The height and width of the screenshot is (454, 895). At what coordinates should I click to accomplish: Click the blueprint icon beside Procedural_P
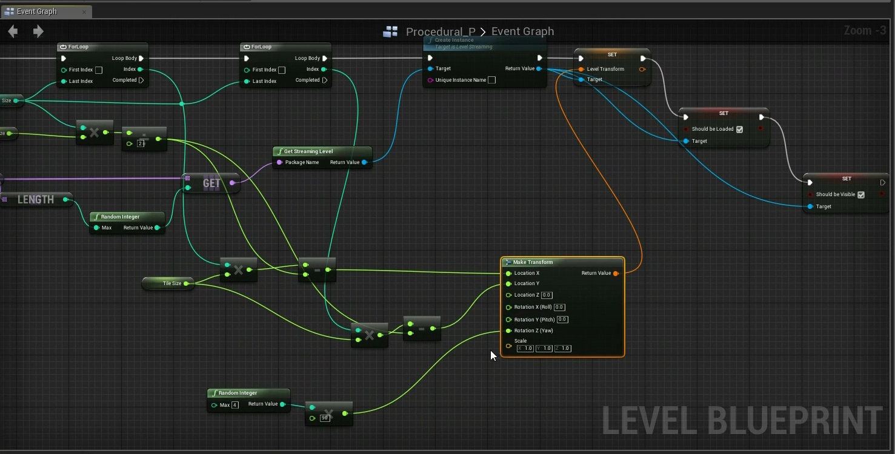[390, 31]
